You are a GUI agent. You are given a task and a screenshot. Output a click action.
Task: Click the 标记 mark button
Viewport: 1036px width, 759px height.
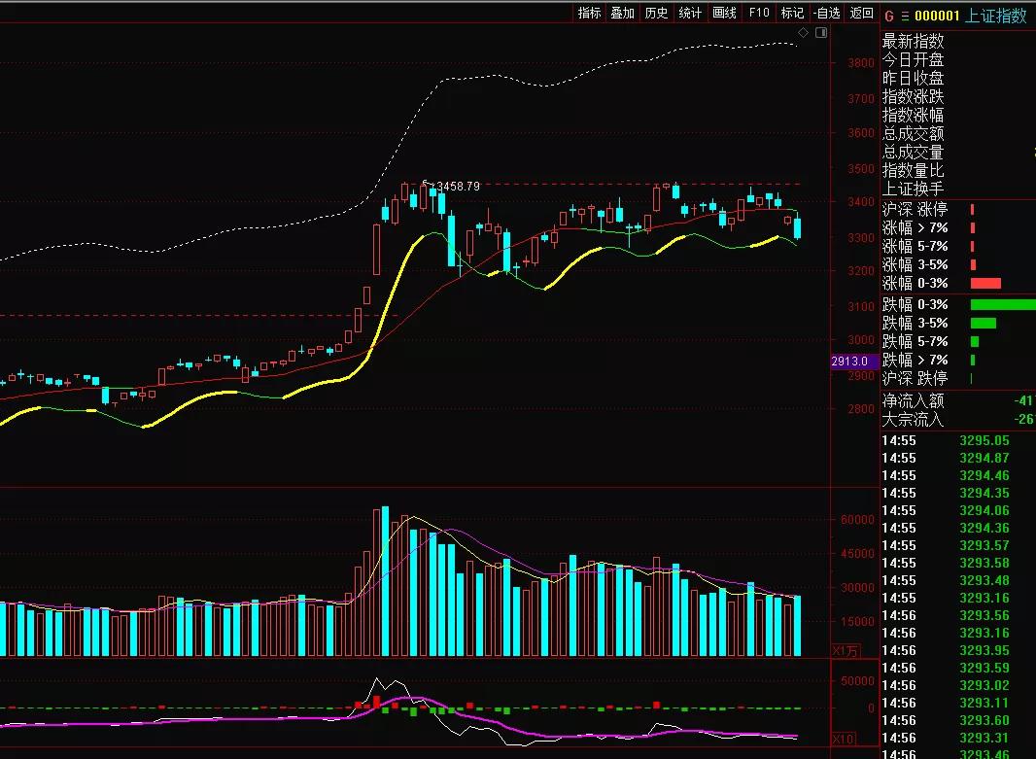coord(792,13)
